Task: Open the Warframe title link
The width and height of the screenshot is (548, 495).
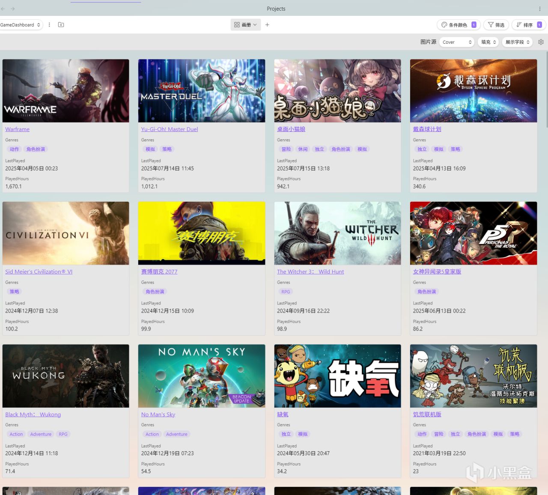Action: coord(18,129)
